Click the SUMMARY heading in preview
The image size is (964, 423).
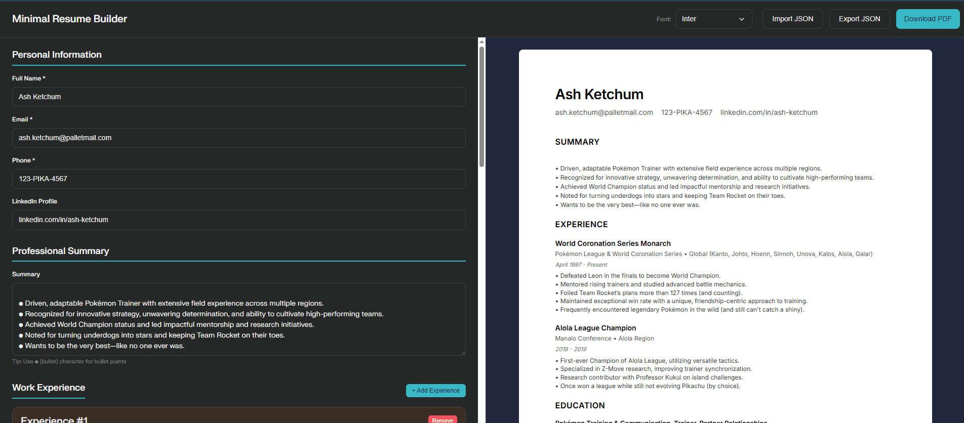[577, 142]
